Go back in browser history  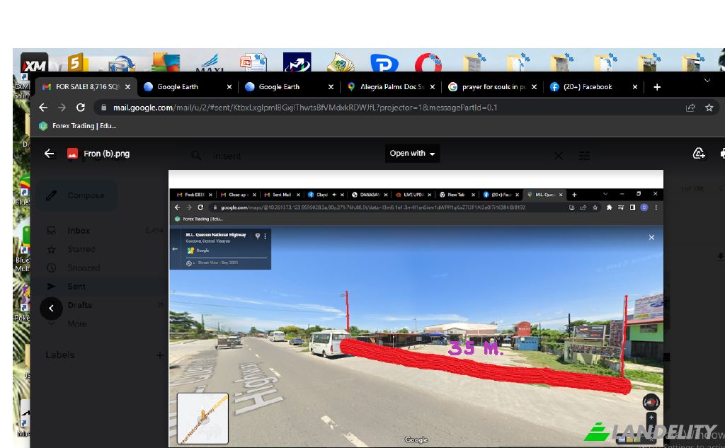click(43, 108)
